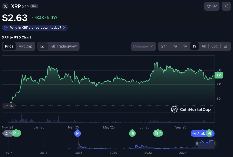Image resolution: width=233 pixels, height=157 pixels.
Task: Open the blue flag event marker
Action: coord(77,133)
